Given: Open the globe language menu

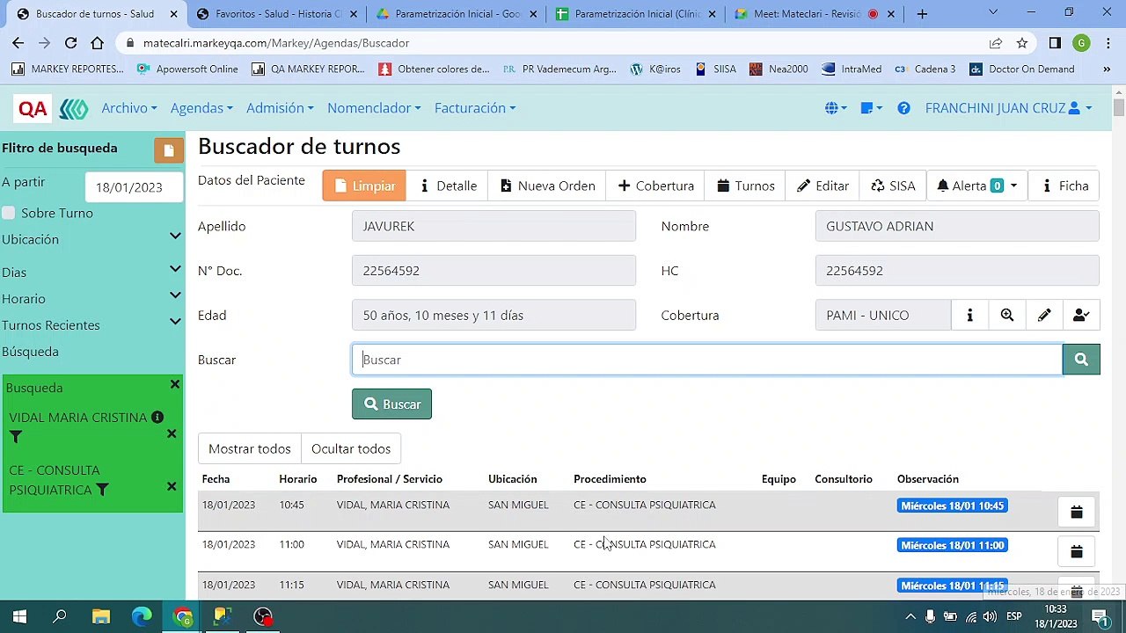Looking at the screenshot, I should point(836,108).
